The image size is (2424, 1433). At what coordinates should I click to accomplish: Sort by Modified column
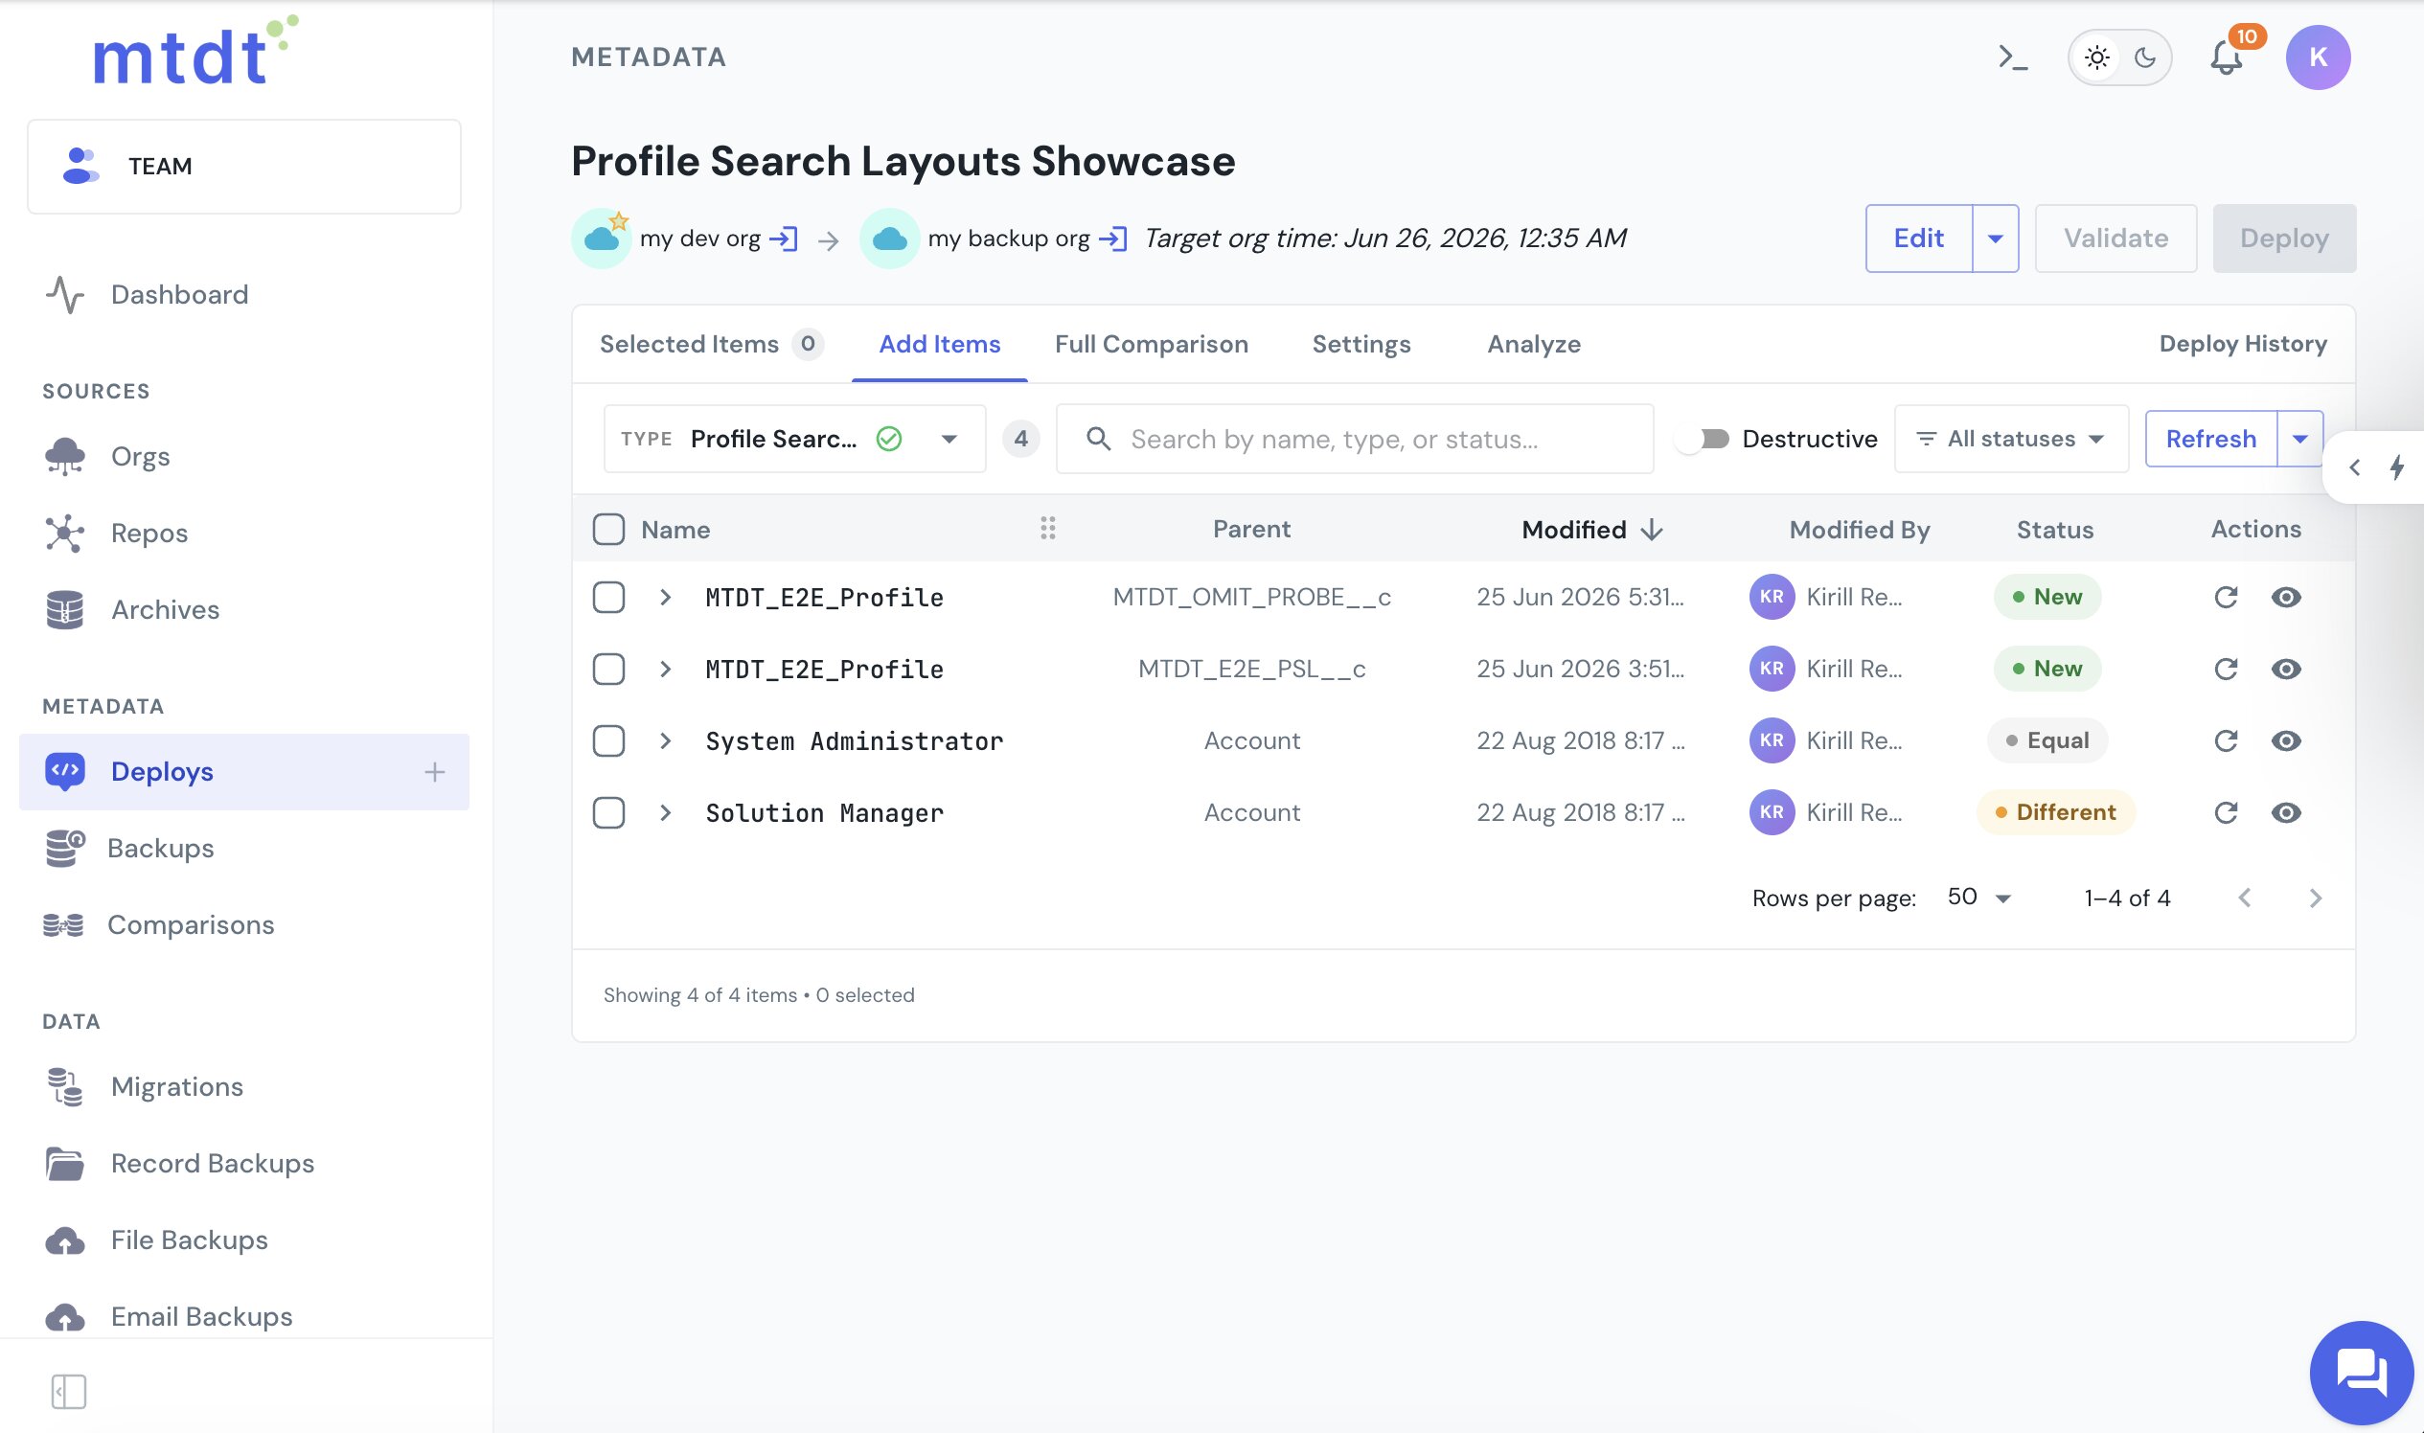(1591, 529)
